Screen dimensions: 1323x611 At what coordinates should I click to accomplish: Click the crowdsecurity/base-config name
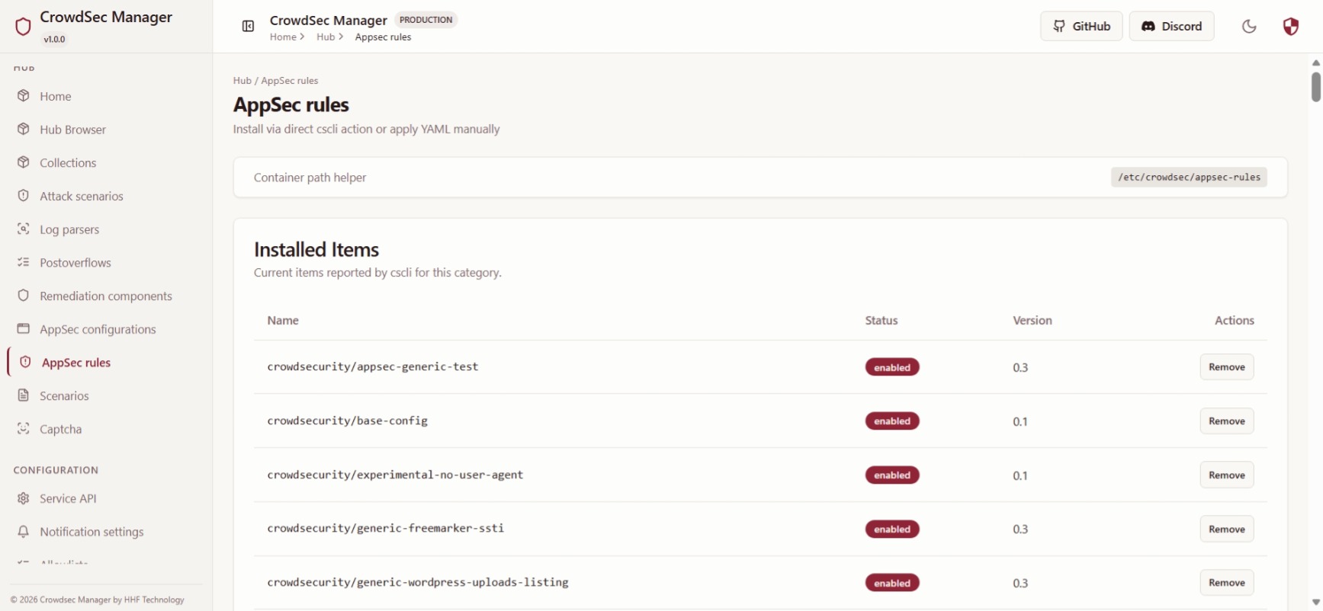347,421
